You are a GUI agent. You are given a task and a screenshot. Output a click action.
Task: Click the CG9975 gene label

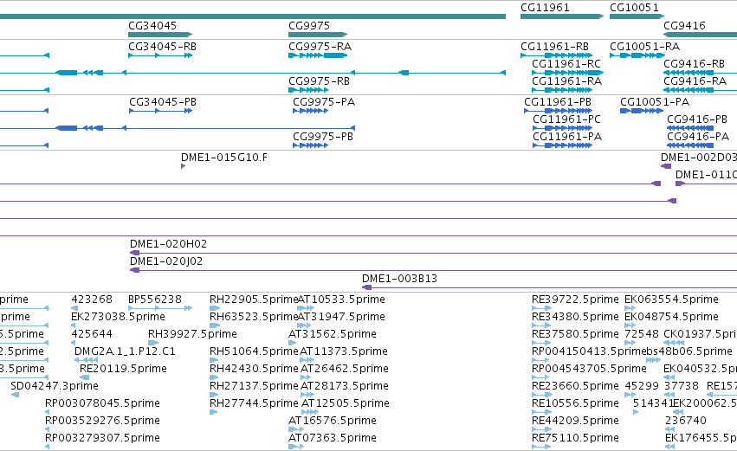click(309, 25)
